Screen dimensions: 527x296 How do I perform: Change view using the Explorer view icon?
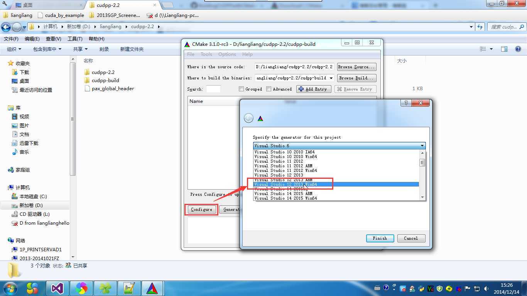483,49
